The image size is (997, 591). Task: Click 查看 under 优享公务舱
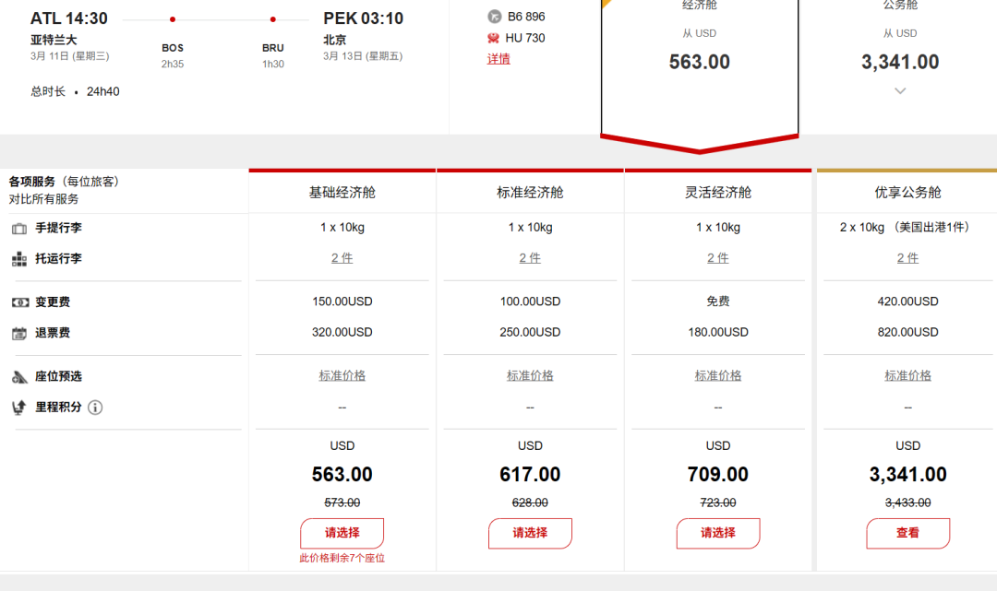tap(907, 533)
